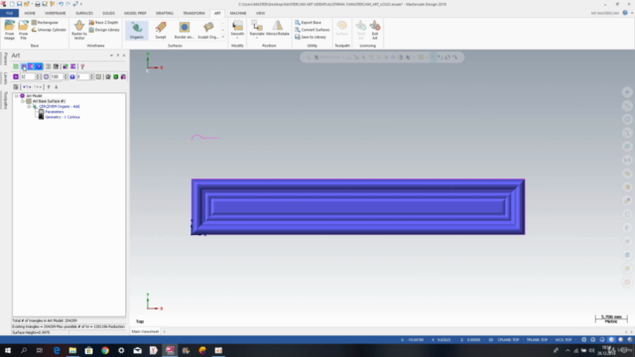Click Trace Z Depth
This screenshot has height=357, width=635.
[103, 23]
